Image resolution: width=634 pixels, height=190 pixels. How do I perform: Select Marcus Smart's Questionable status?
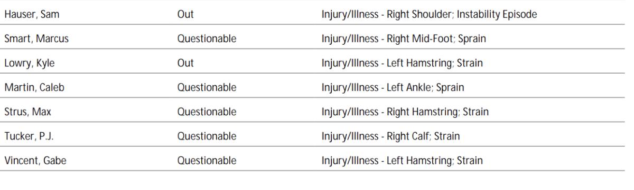coord(208,37)
